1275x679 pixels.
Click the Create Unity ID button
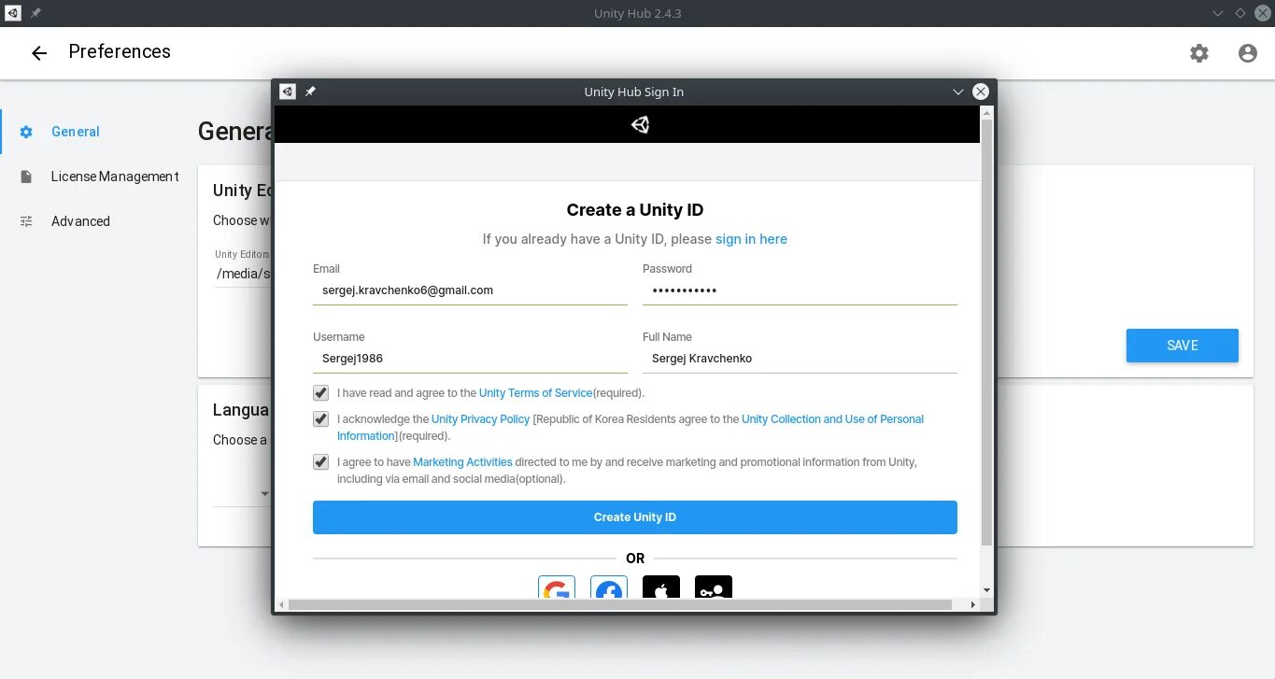[x=635, y=517]
